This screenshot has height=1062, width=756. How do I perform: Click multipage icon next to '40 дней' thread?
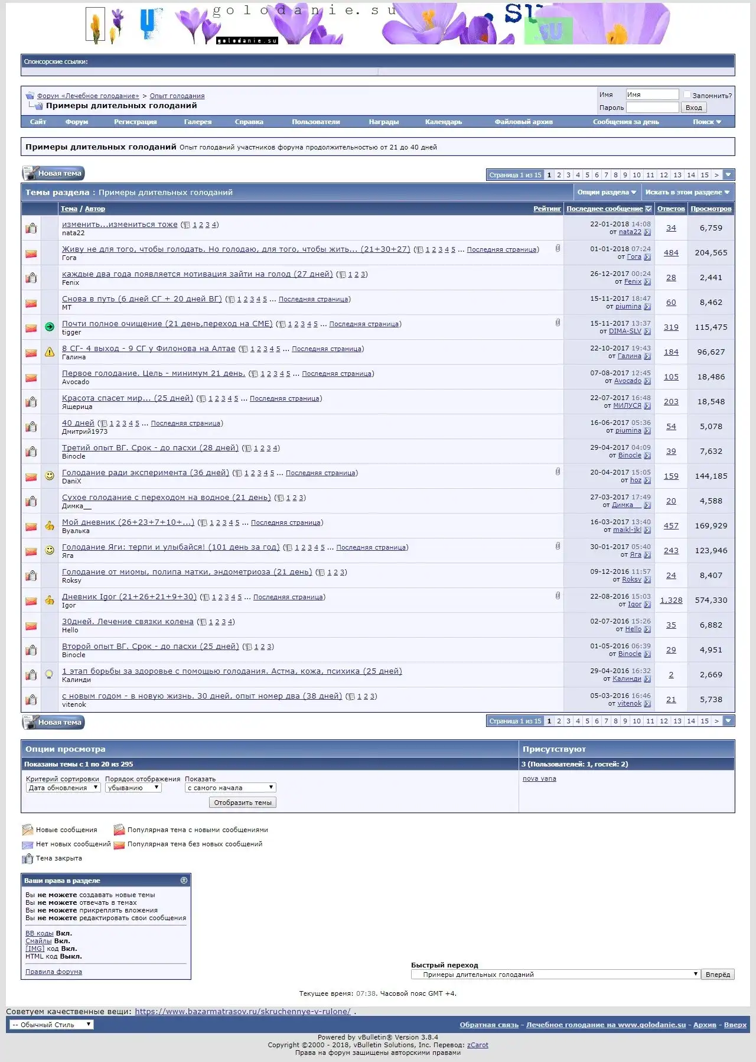(x=104, y=424)
